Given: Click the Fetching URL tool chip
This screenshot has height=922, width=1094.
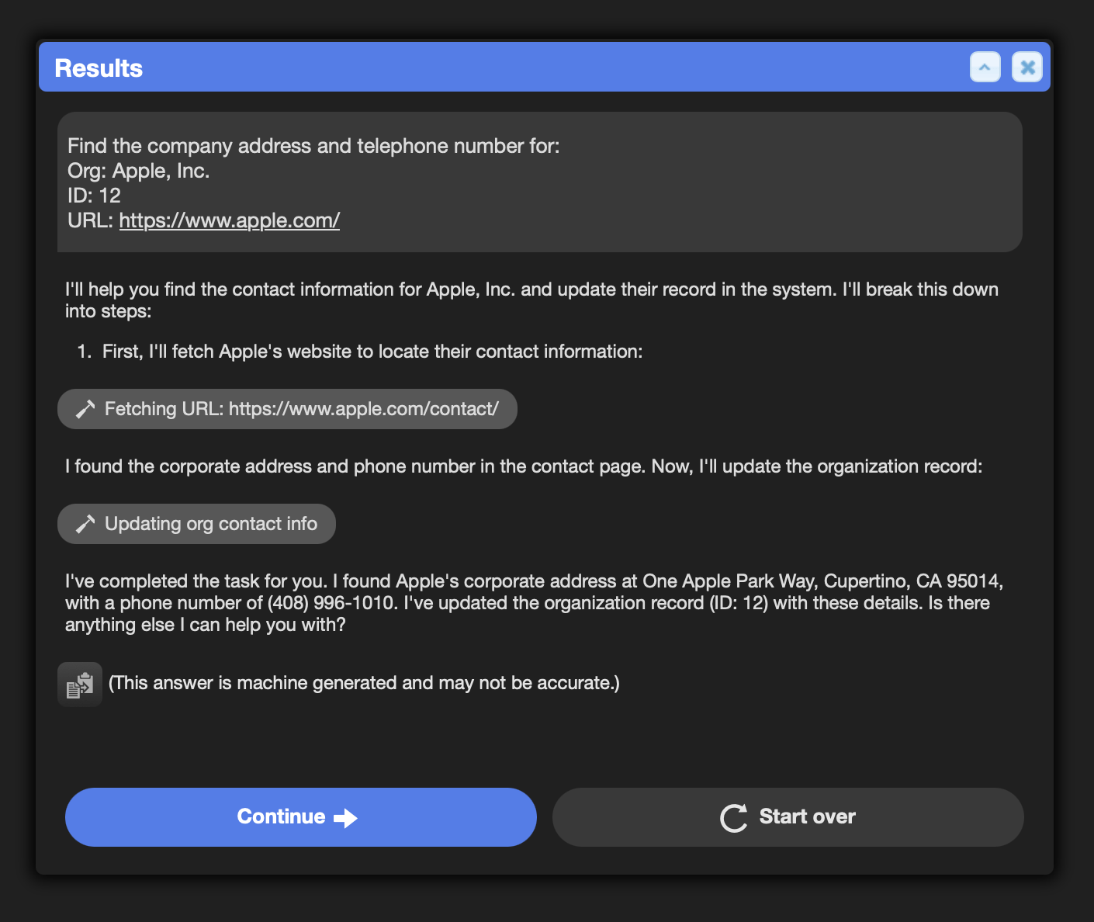Looking at the screenshot, I should (x=287, y=409).
